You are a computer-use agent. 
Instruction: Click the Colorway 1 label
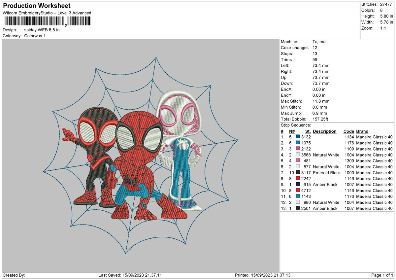pyautogui.click(x=35, y=36)
